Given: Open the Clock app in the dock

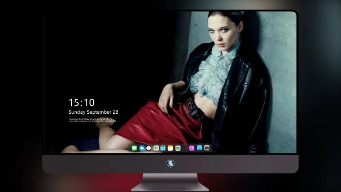Looking at the screenshot, I should tap(149, 148).
